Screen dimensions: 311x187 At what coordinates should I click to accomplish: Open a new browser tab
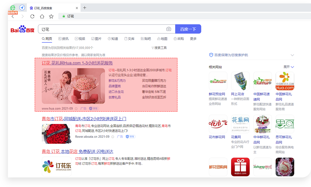[x=85, y=8]
